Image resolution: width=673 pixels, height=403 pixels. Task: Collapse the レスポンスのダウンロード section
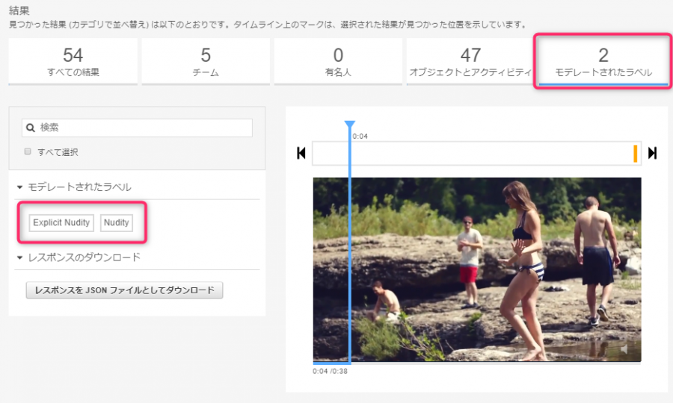click(19, 257)
